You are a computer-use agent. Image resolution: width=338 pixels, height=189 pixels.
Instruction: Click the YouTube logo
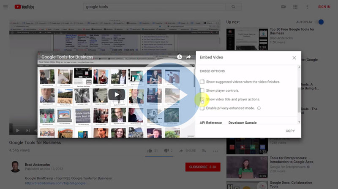(26, 7)
